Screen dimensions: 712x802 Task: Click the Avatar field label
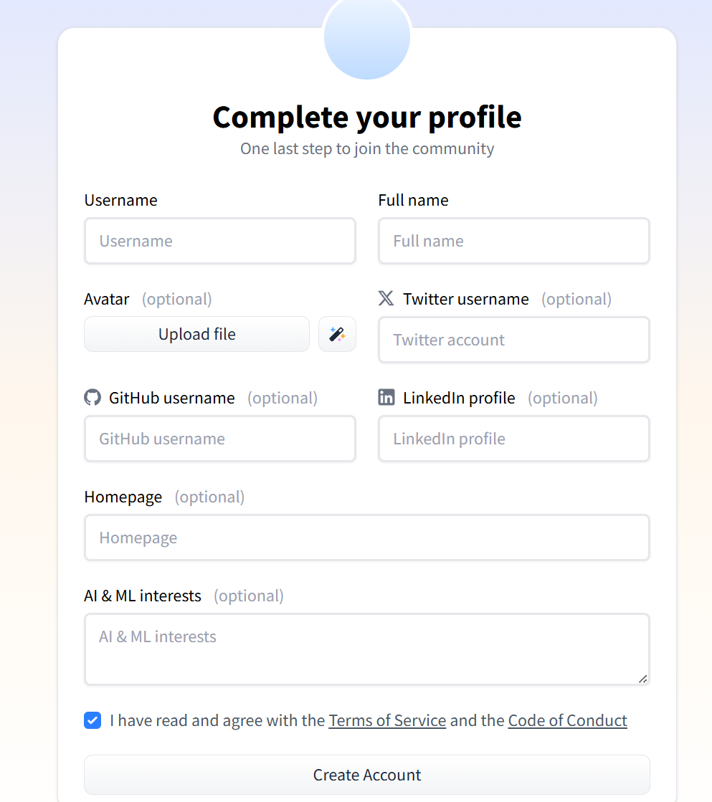click(x=107, y=299)
